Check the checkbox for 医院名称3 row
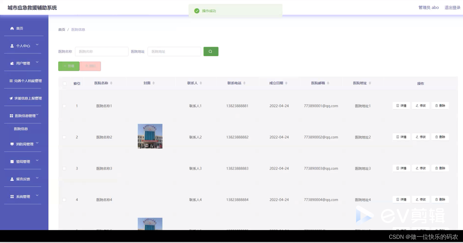 [x=64, y=169]
